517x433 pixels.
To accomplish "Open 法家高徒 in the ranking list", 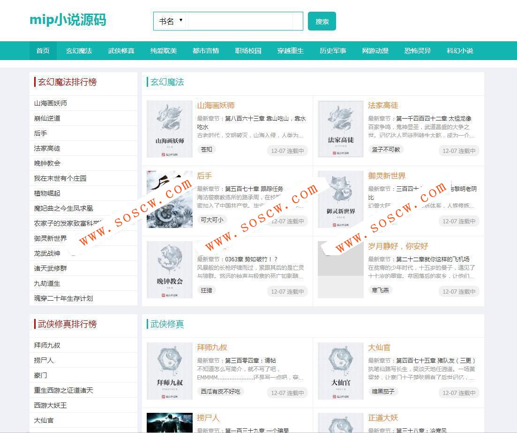I will (47, 148).
